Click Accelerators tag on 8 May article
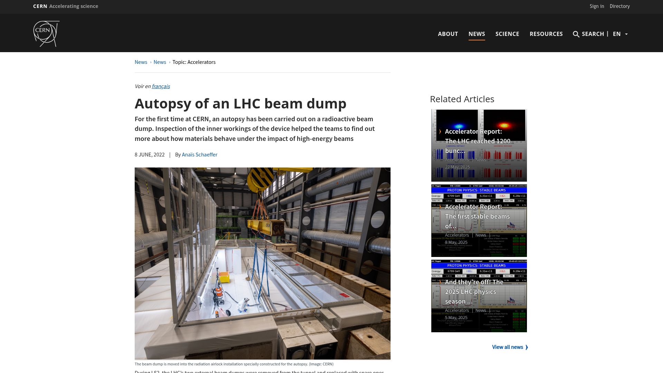The height and width of the screenshot is (373, 663). [x=457, y=235]
